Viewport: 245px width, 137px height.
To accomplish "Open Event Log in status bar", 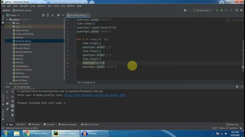I will click(232, 124).
